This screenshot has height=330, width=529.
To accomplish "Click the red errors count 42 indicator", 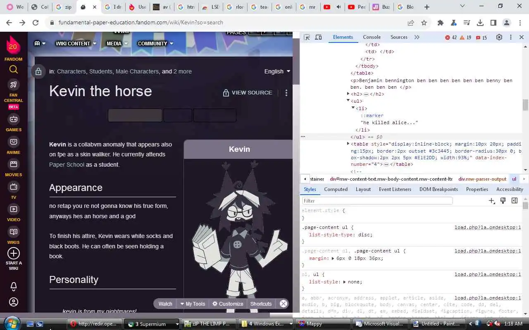I will [451, 38].
